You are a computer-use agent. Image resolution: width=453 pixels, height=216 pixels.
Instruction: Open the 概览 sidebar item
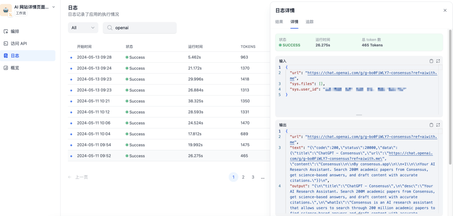click(28, 68)
